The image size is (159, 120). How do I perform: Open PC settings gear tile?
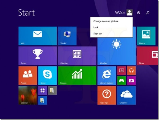click(x=42, y=90)
